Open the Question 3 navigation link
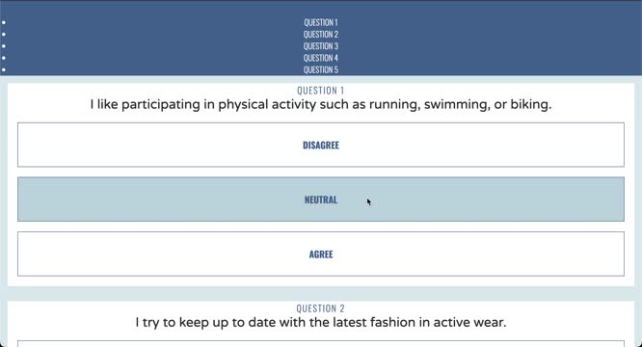 coord(321,46)
